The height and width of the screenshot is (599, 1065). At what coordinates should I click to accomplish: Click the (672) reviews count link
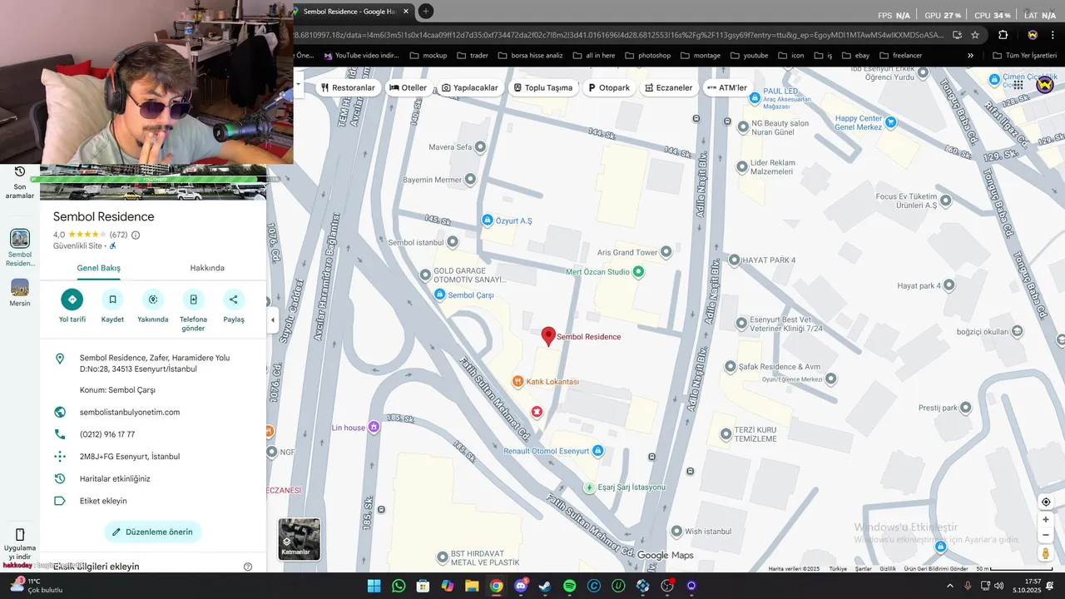(118, 235)
